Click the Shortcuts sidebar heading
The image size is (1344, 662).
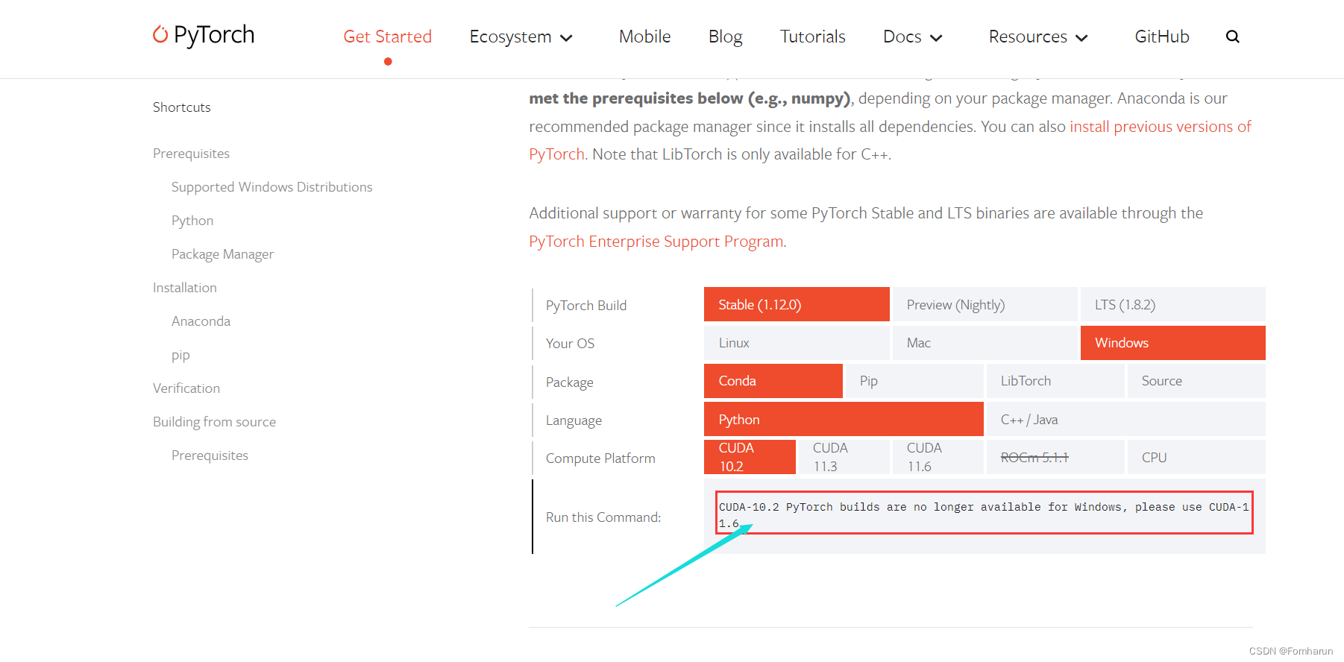pyautogui.click(x=181, y=107)
